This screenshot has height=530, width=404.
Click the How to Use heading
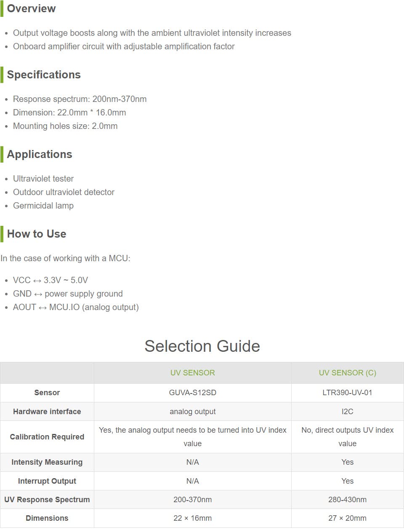37,234
